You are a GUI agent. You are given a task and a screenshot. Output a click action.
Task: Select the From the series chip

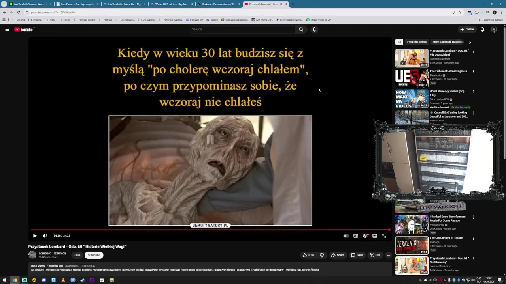point(417,42)
